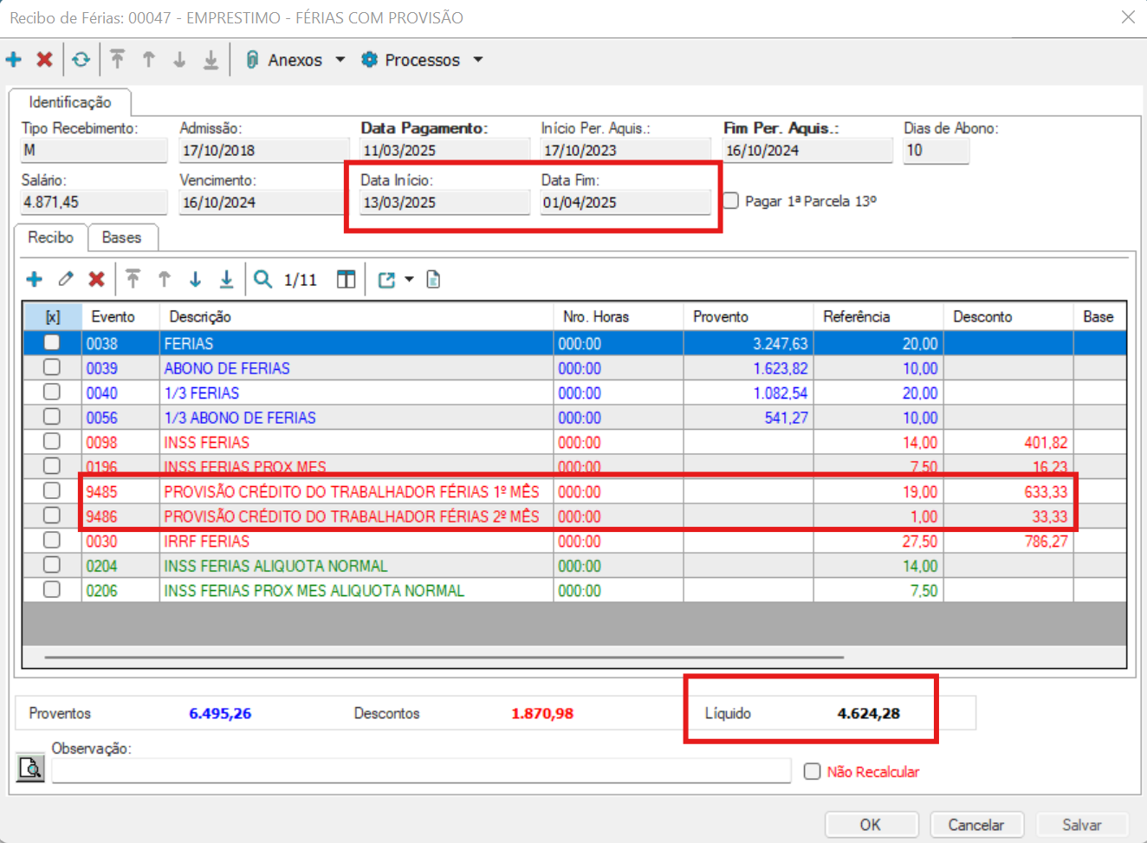This screenshot has height=843, width=1147.
Task: Click the Dias de Abono field
Action: (x=936, y=151)
